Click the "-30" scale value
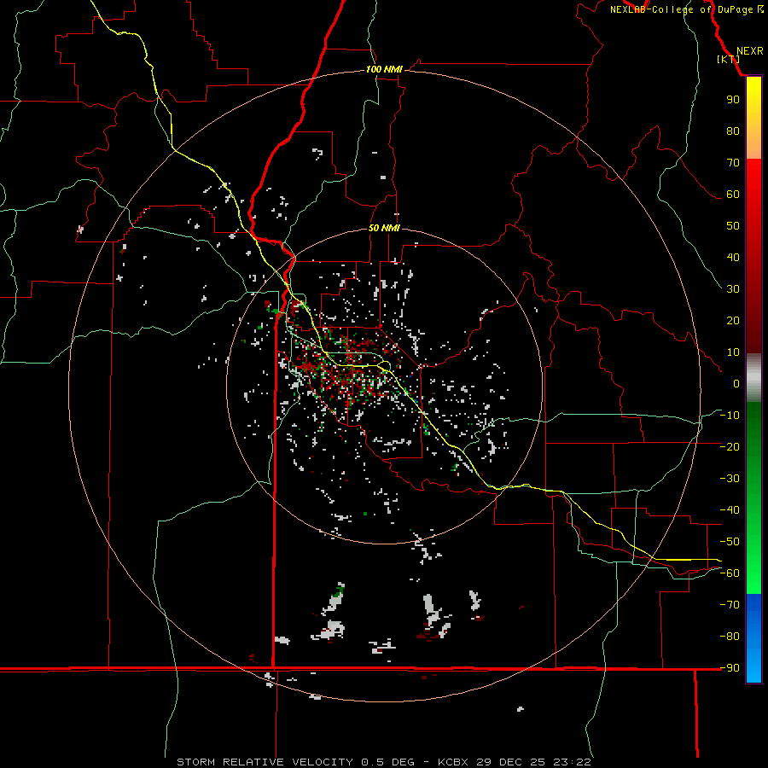 tap(730, 479)
